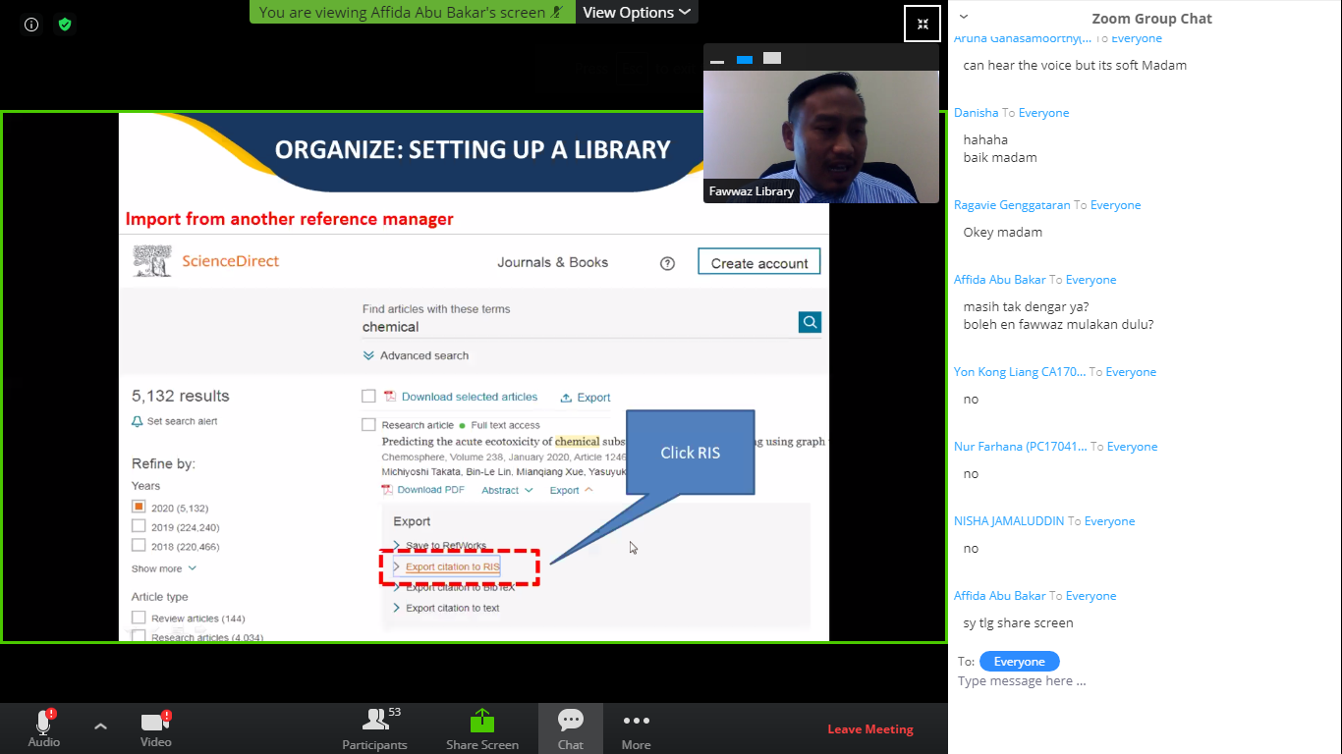The width and height of the screenshot is (1342, 754).
Task: Select the blue thumbnail view option
Action: (745, 60)
